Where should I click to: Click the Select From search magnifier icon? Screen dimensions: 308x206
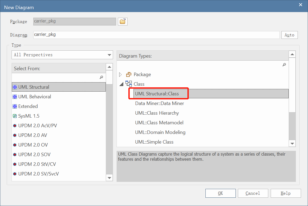tap(101, 77)
